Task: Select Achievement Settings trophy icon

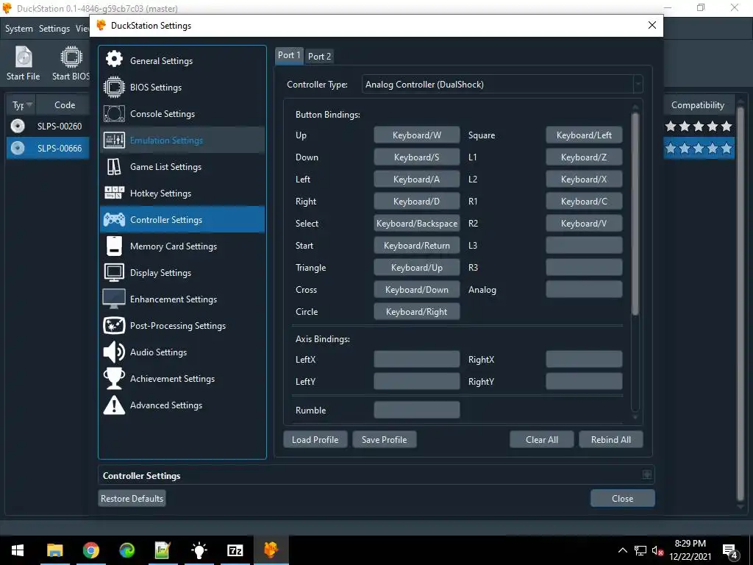Action: click(114, 379)
